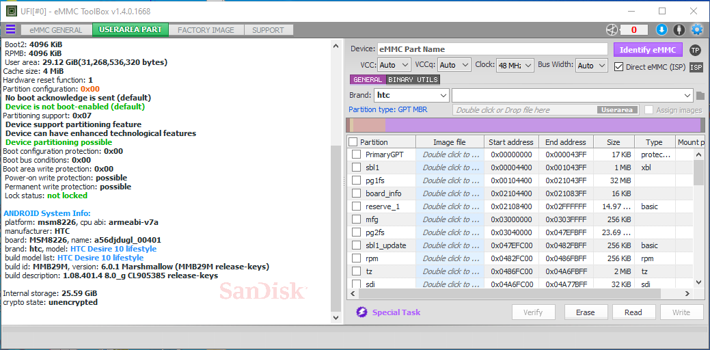
Task: Click the image file cell for sbl1
Action: (450, 167)
